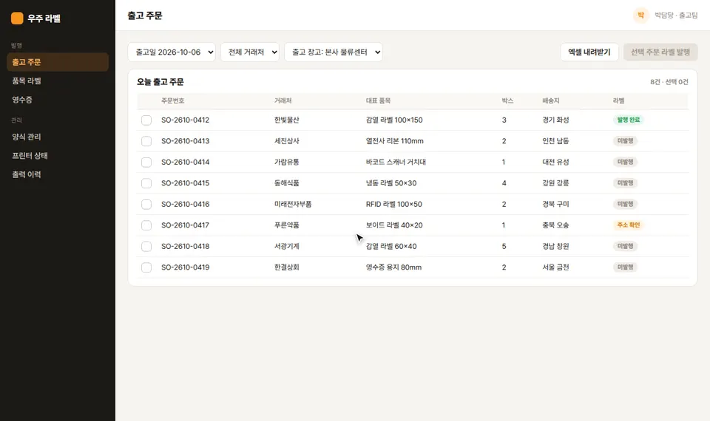The height and width of the screenshot is (421, 710).
Task: Expand the 출고 창고: 본사 물류센터 dropdown
Action: tap(334, 52)
